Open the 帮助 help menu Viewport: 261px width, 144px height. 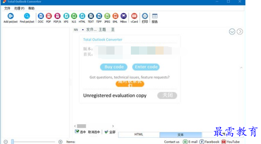[31, 8]
